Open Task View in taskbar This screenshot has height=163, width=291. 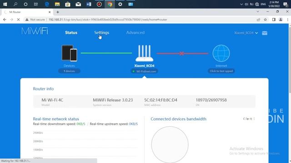(36, 4)
